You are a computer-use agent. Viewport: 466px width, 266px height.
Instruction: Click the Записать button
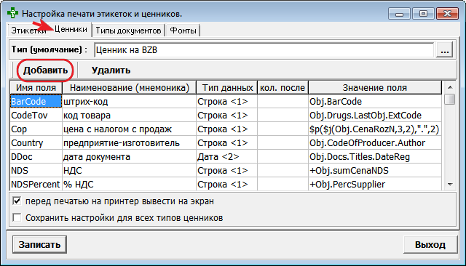[x=39, y=244]
